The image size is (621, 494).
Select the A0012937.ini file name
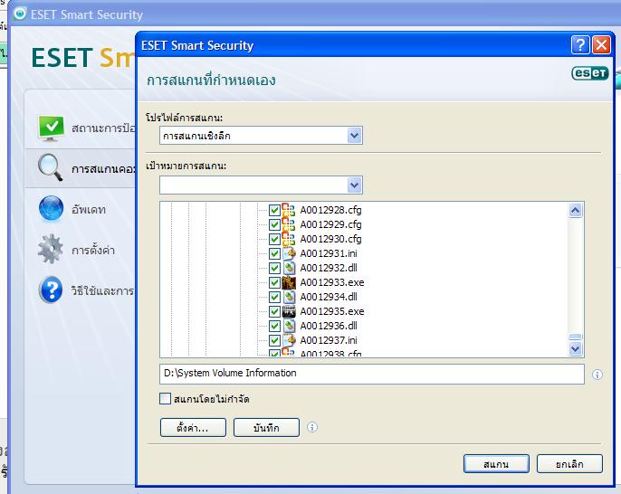point(329,340)
